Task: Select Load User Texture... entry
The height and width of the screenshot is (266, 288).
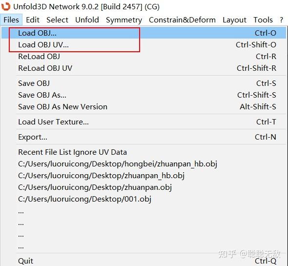Action: [144, 122]
